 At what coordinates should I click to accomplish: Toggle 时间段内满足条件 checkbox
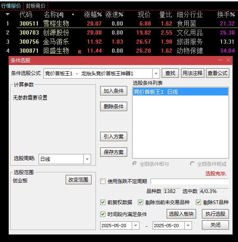[x=103, y=214]
